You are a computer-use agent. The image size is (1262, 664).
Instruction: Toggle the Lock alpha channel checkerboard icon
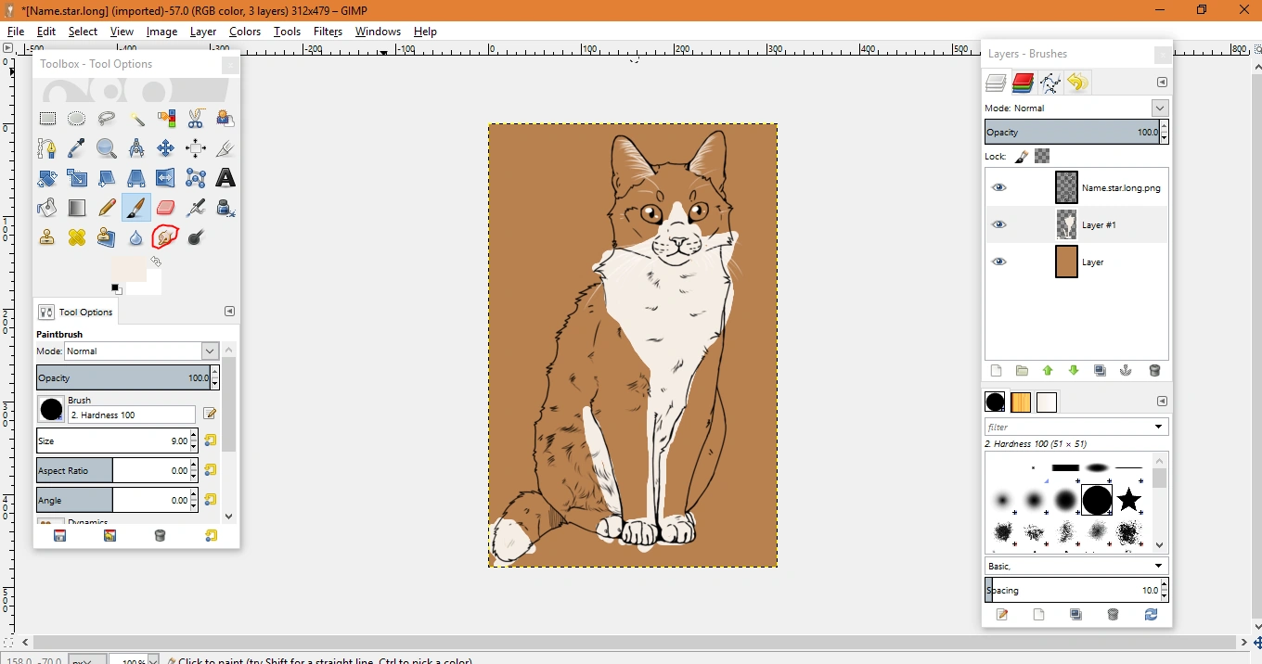tap(1042, 157)
